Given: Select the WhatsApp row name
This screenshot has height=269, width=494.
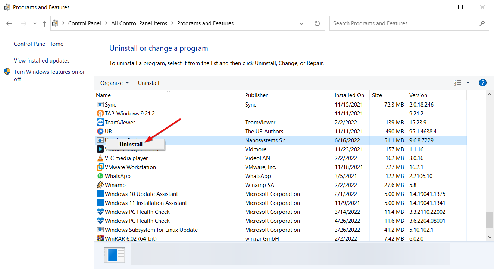Looking at the screenshot, I should point(118,176).
